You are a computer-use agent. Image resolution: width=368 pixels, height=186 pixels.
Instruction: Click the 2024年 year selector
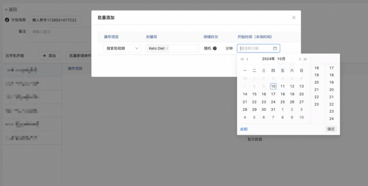tap(268, 59)
